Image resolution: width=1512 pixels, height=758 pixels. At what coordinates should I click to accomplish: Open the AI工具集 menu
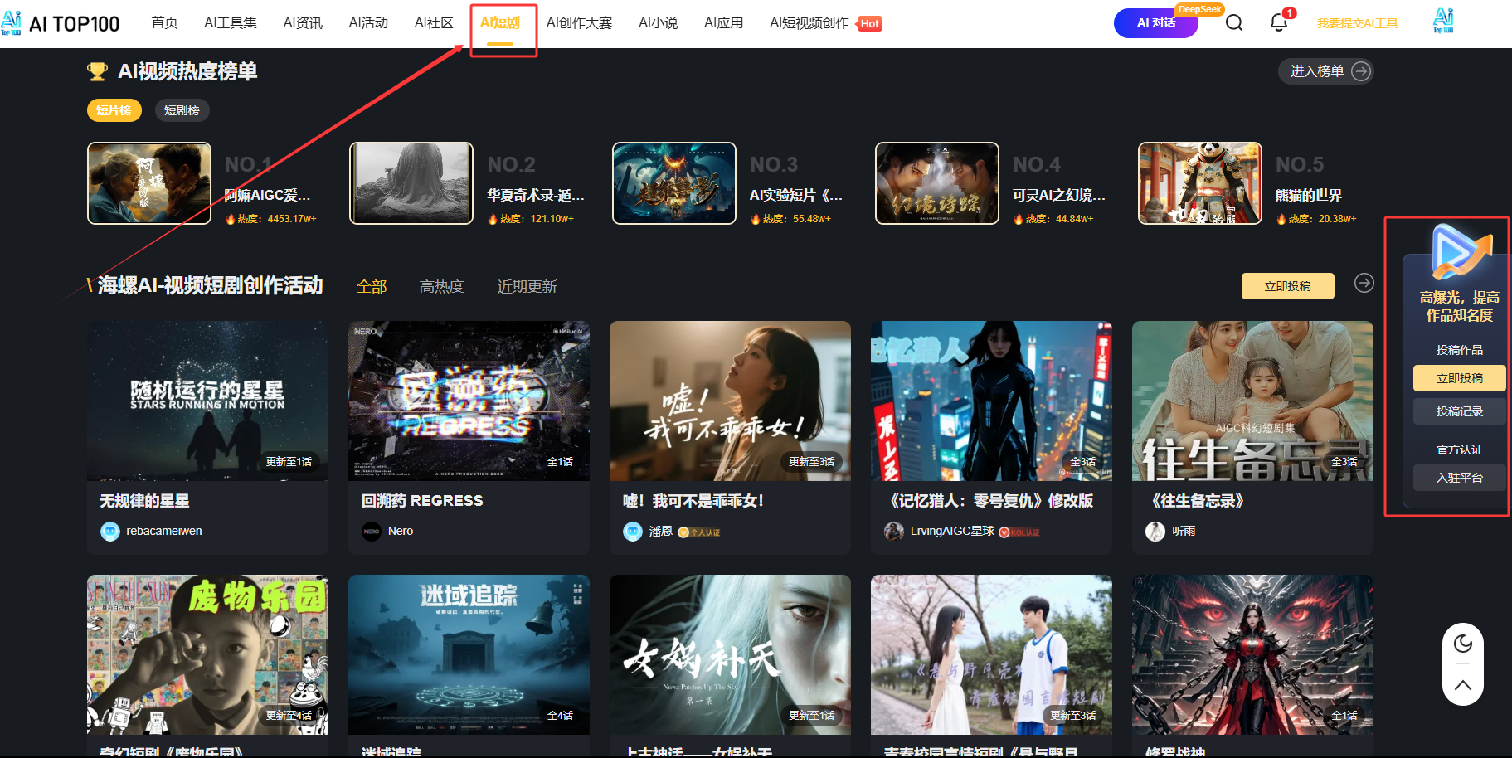pos(231,23)
